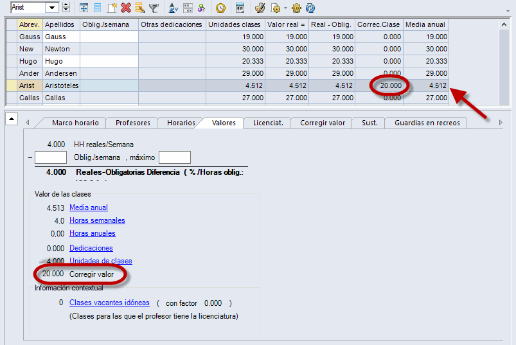Click the red X delete icon
516x345 pixels.
pos(126,8)
